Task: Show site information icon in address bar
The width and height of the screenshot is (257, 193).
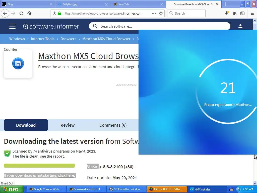Action: [x=54, y=13]
